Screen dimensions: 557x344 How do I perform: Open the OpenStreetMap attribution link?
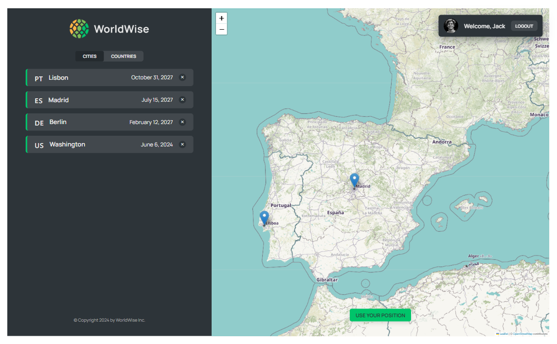click(522, 334)
